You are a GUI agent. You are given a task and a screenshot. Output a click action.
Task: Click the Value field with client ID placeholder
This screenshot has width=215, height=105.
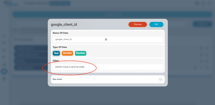tap(108, 67)
